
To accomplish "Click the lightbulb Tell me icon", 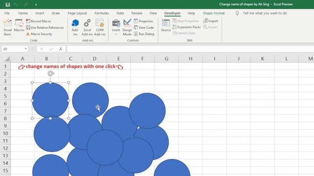I will (237, 13).
